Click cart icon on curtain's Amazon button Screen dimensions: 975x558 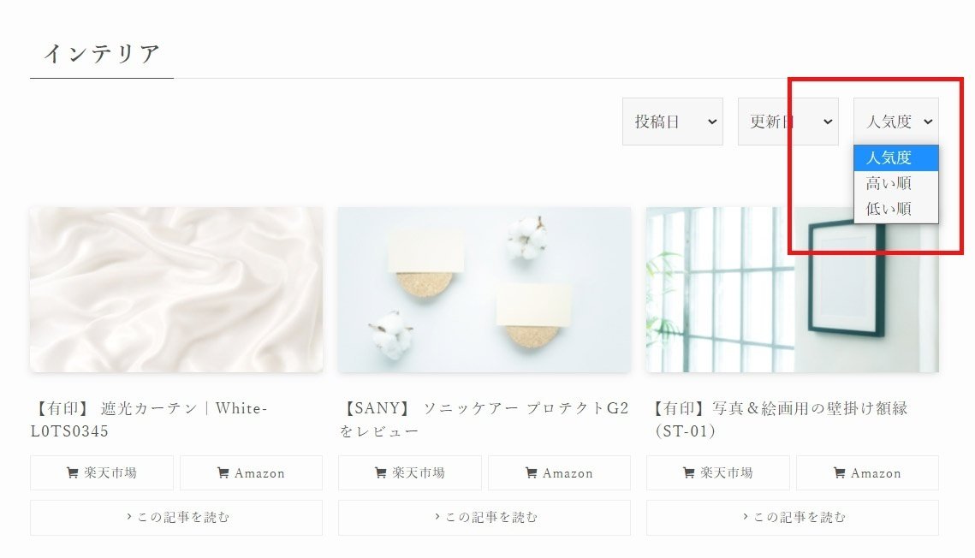point(223,473)
